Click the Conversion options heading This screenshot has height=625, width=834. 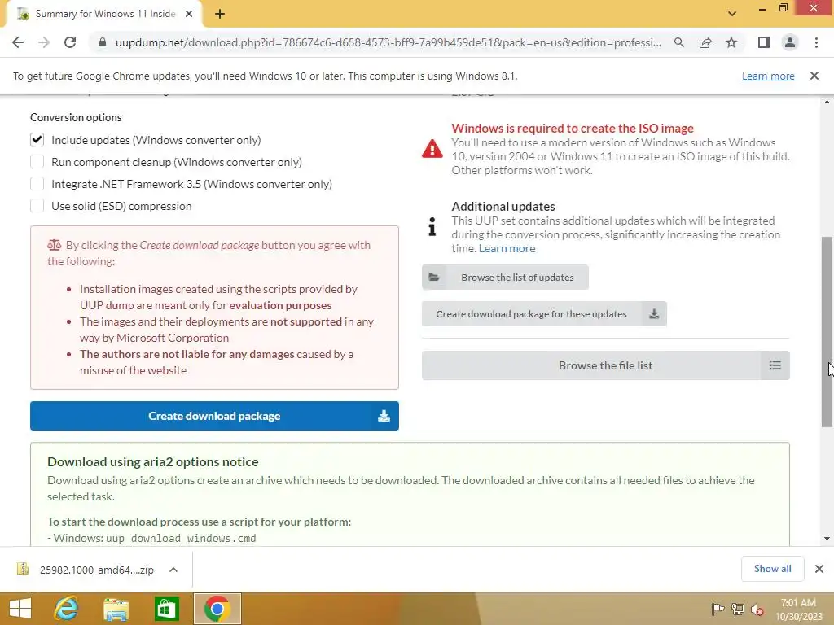click(76, 117)
